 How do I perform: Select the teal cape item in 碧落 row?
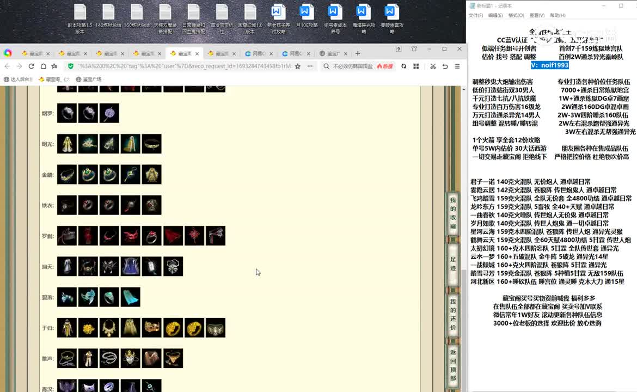tap(131, 297)
